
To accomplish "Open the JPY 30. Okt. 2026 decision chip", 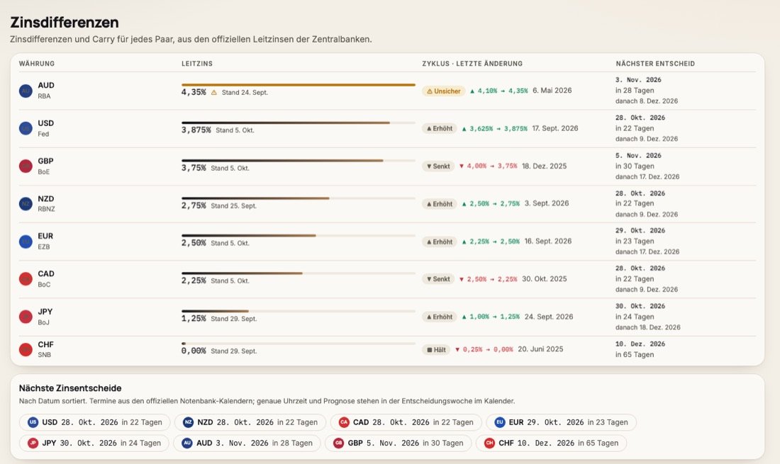I will (x=94, y=443).
